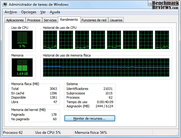Screen dimensions: 181x138
Task: Click the Tiempo de uso value 0:00:40:09
Action: pyautogui.click(x=105, y=102)
